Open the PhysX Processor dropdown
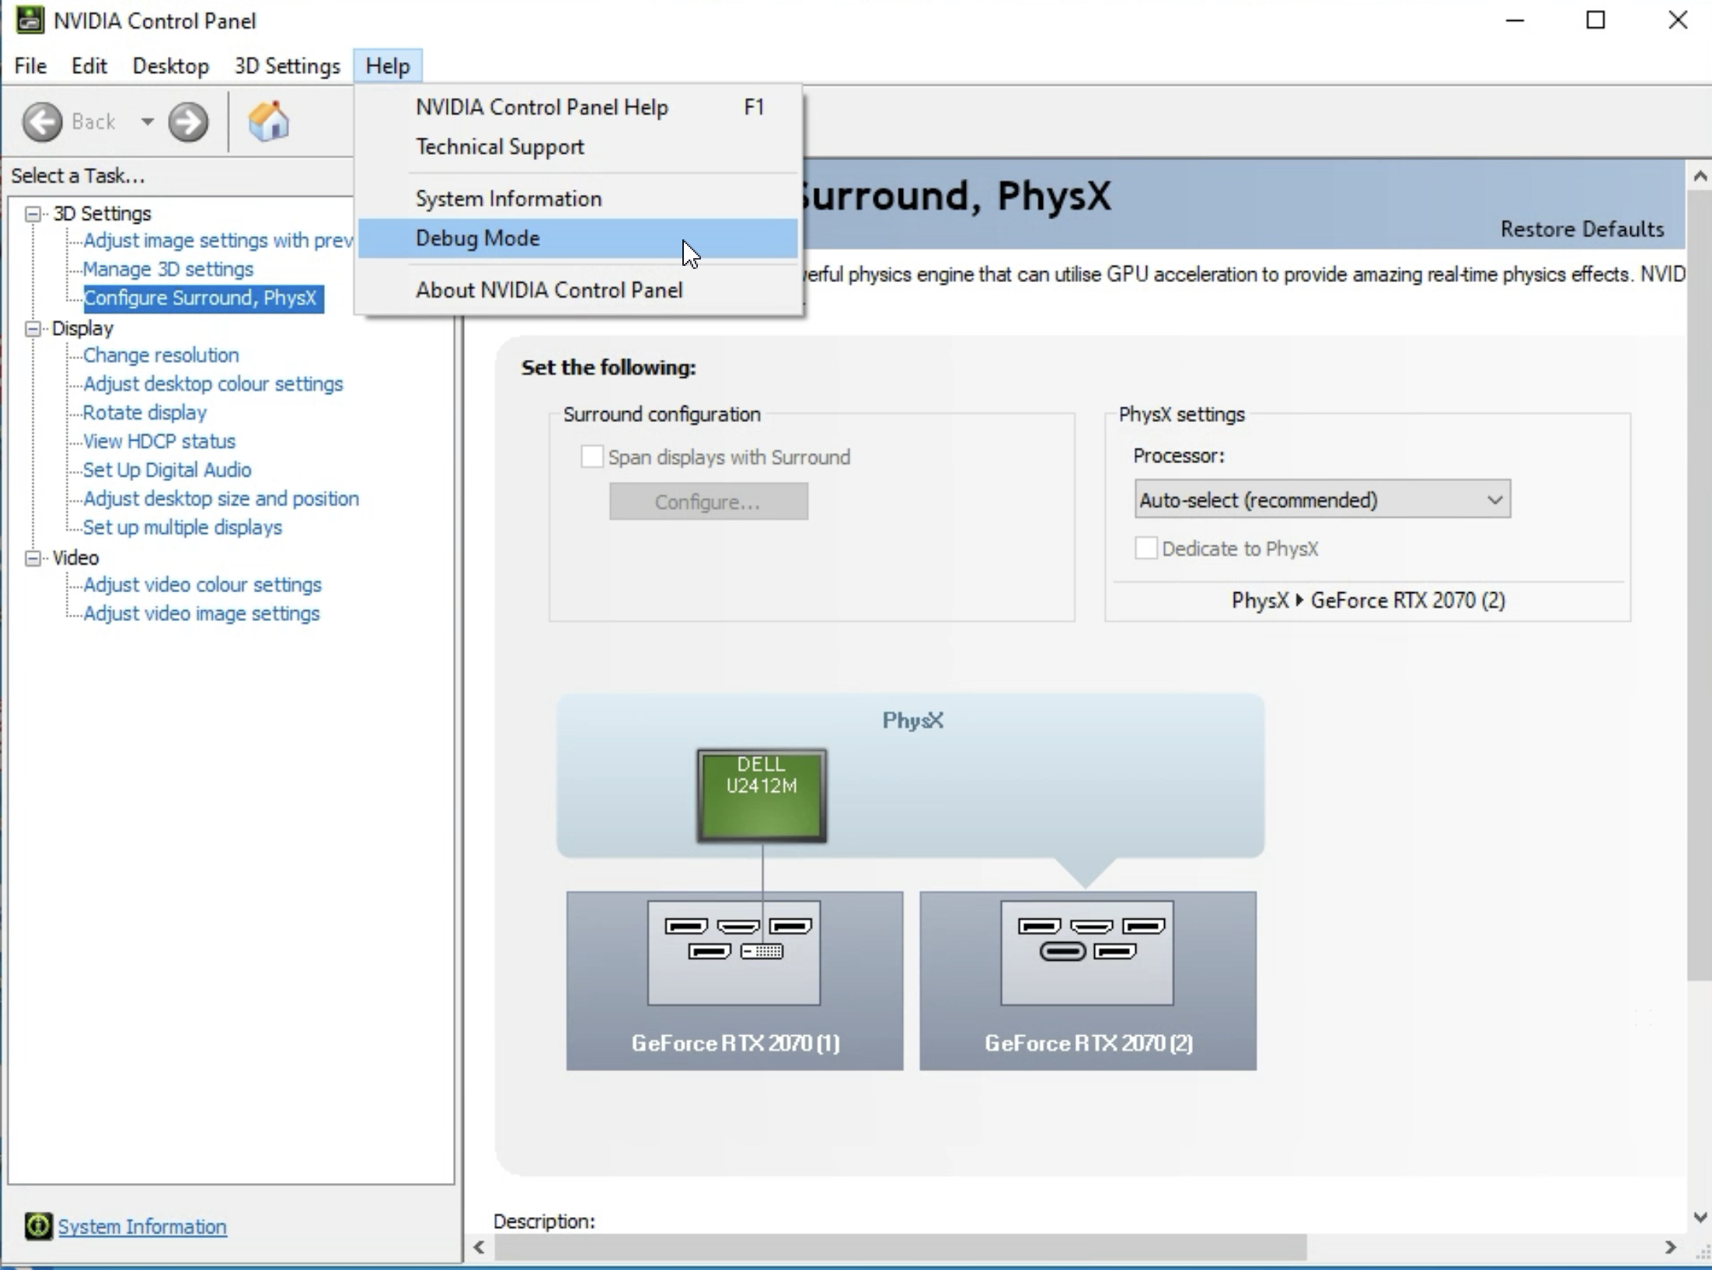Image resolution: width=1712 pixels, height=1270 pixels. [x=1321, y=500]
